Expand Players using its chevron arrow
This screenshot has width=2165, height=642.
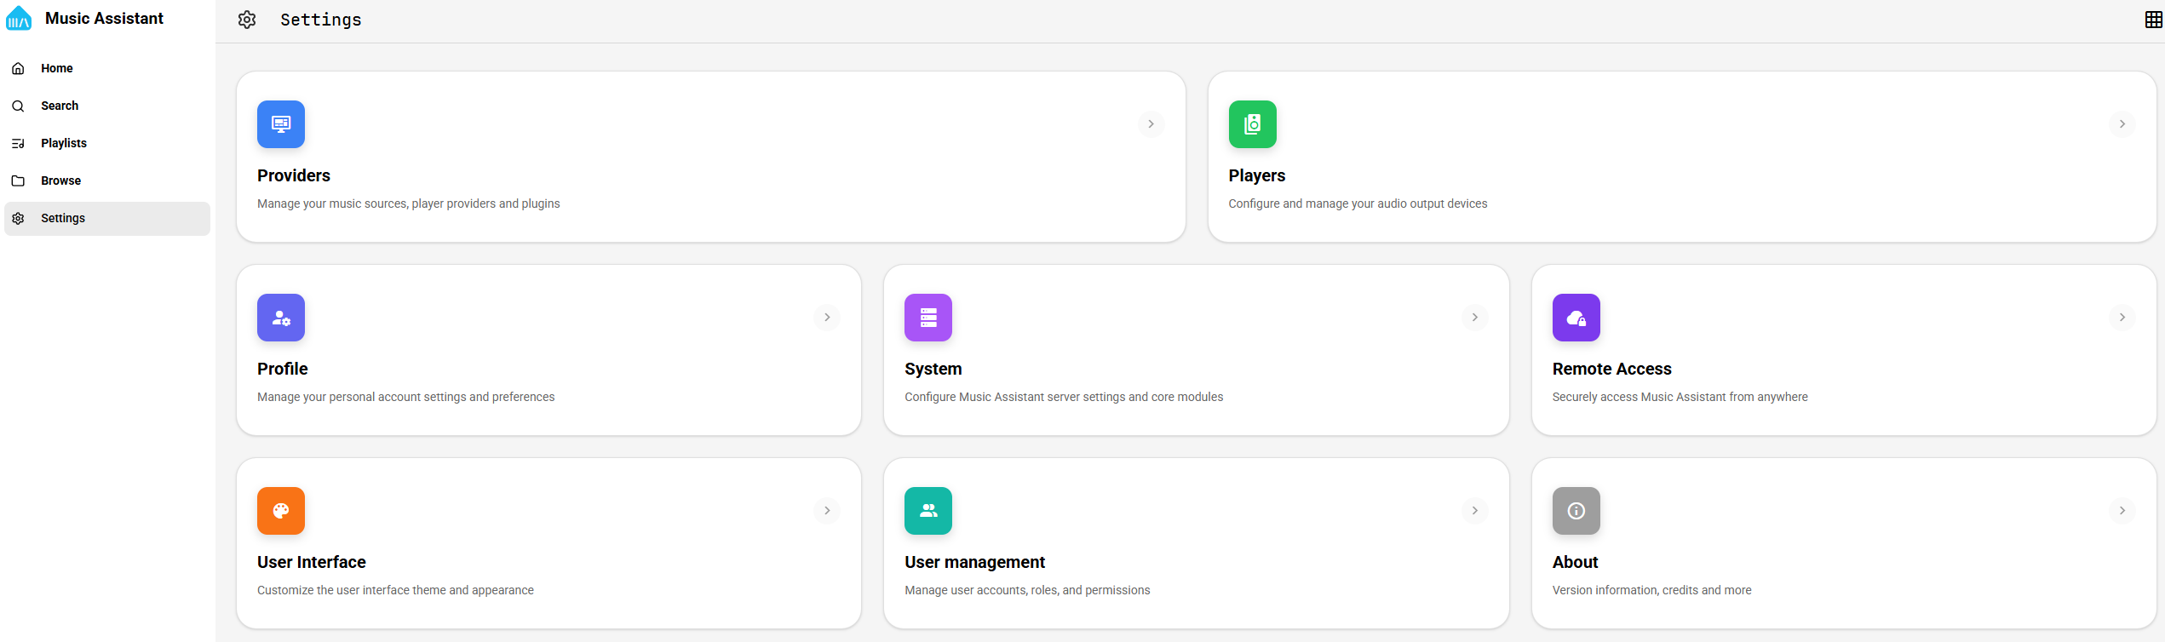[2122, 124]
